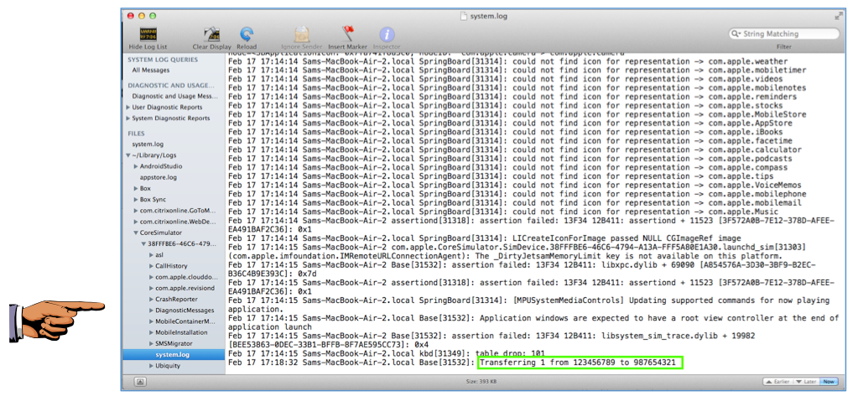Click the LICreateIconForImage passed NULL log line

[x=484, y=238]
